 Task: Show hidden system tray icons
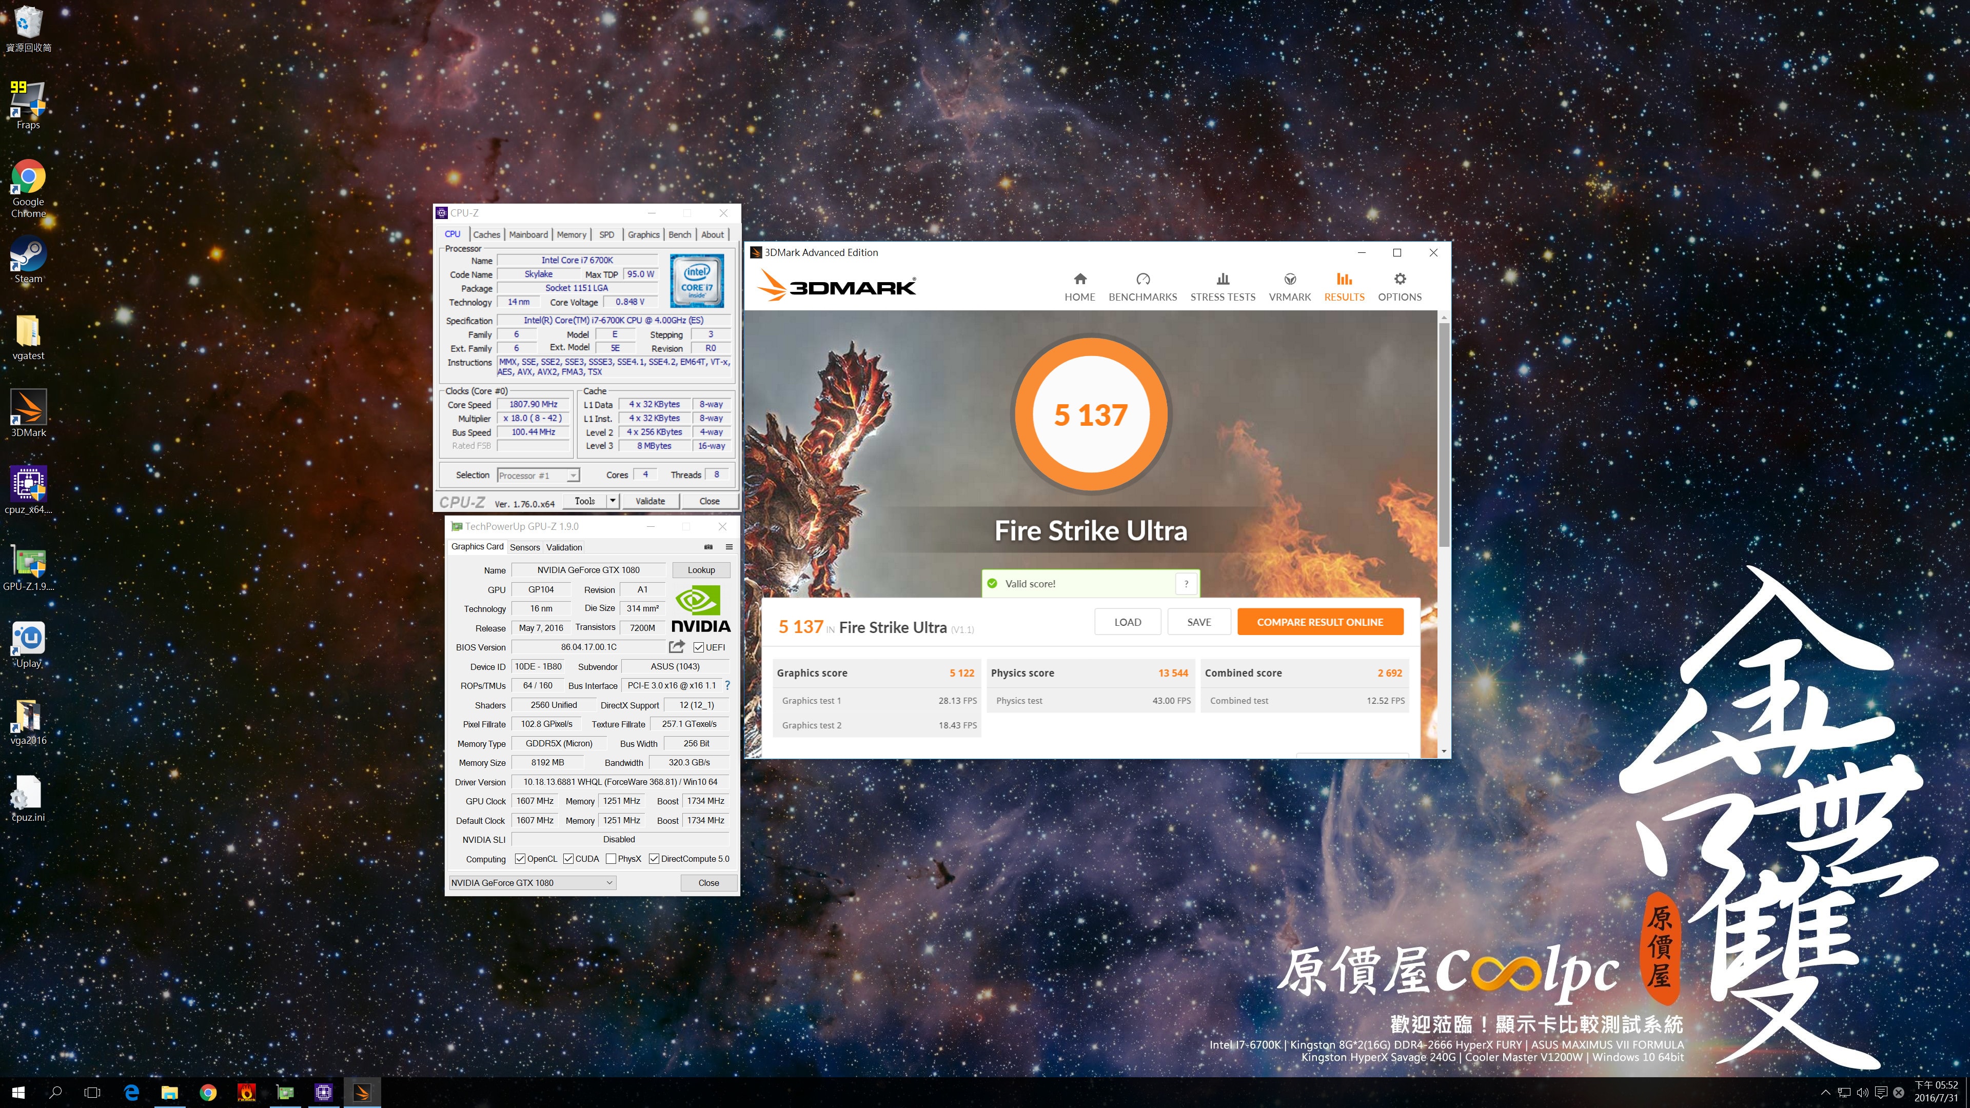pyautogui.click(x=1825, y=1092)
